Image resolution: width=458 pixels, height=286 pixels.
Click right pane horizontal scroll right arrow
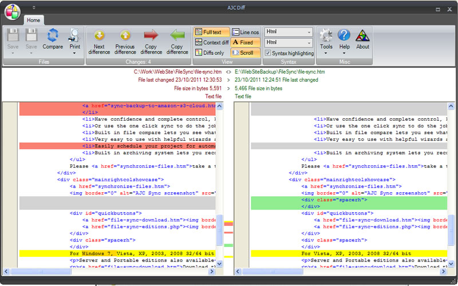coord(444,271)
